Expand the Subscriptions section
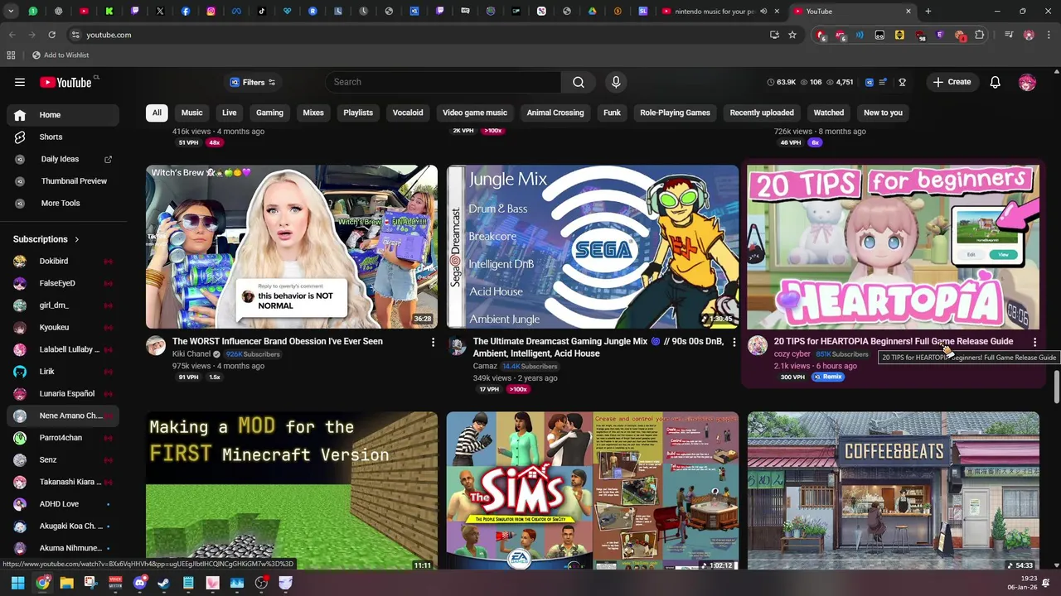The width and height of the screenshot is (1061, 596). pyautogui.click(x=46, y=239)
